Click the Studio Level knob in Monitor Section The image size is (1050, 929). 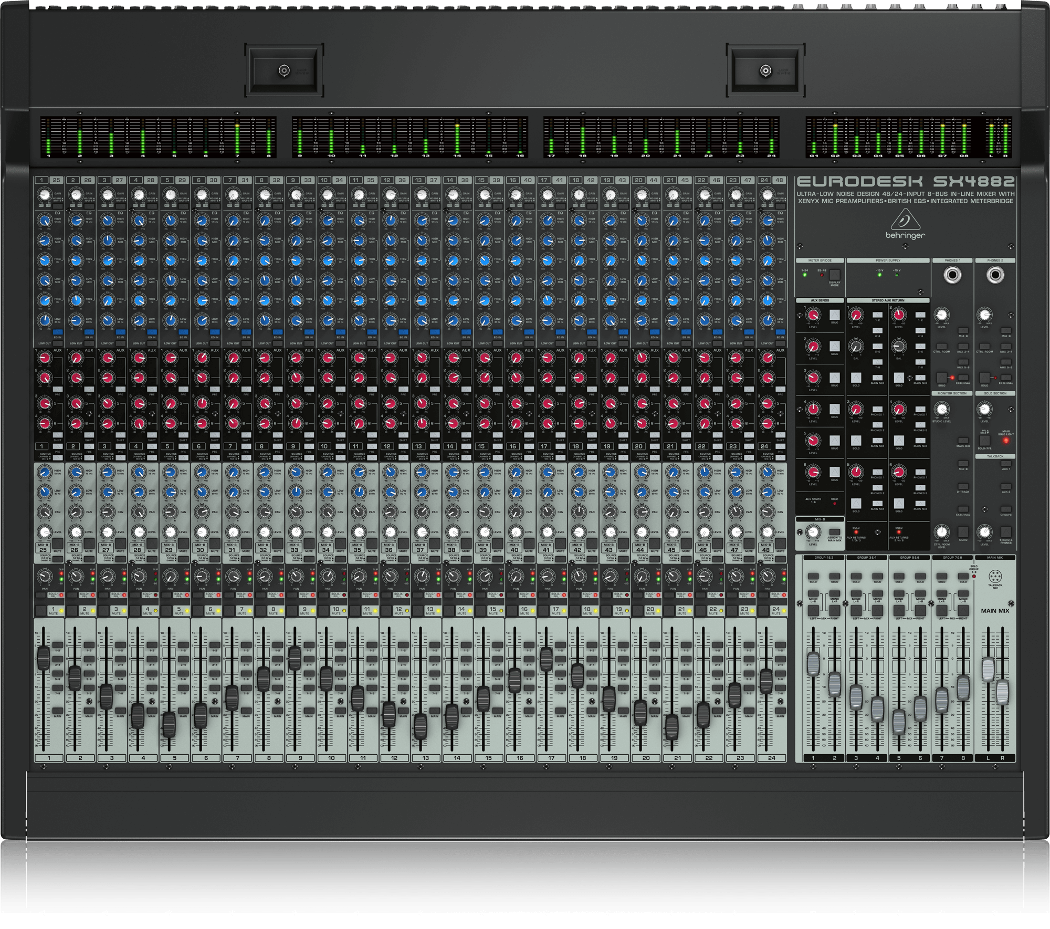coord(942,410)
